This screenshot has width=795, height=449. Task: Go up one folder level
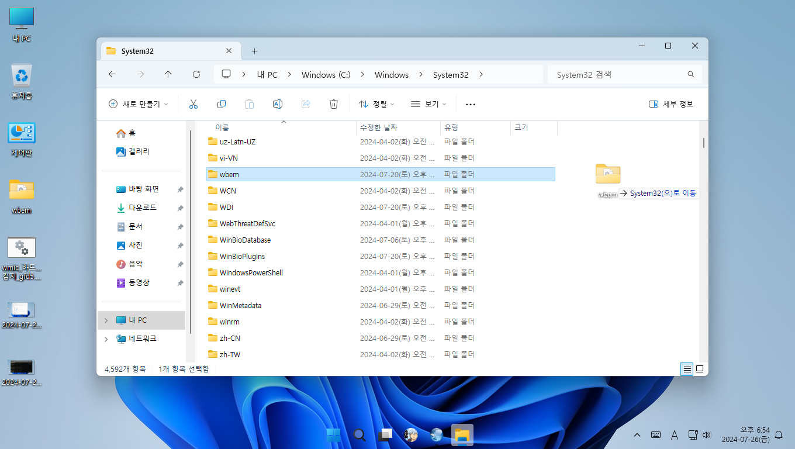click(x=168, y=74)
